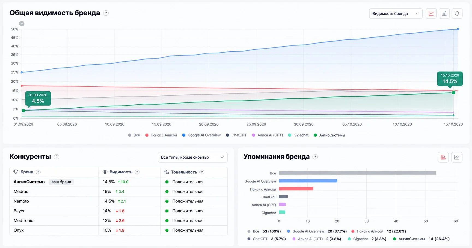The image size is (472, 248).
Task: Toggle Google AI Overview 20 (37.7%) mentions legend
Action: (317, 231)
